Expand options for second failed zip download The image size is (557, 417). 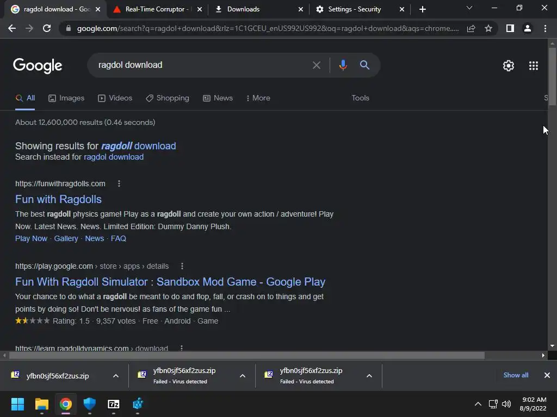pos(243,376)
